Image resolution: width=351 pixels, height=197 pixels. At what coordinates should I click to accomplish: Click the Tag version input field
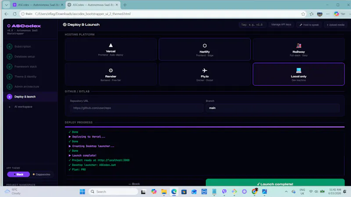point(252,25)
